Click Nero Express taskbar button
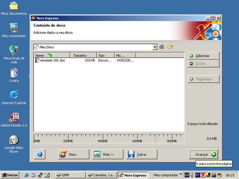This screenshot has height=179, width=239. pyautogui.click(x=133, y=175)
